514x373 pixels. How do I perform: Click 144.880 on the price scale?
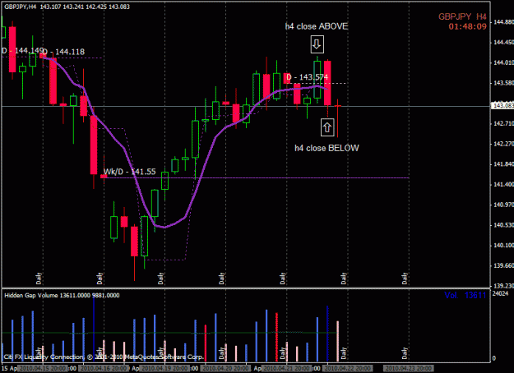click(503, 22)
